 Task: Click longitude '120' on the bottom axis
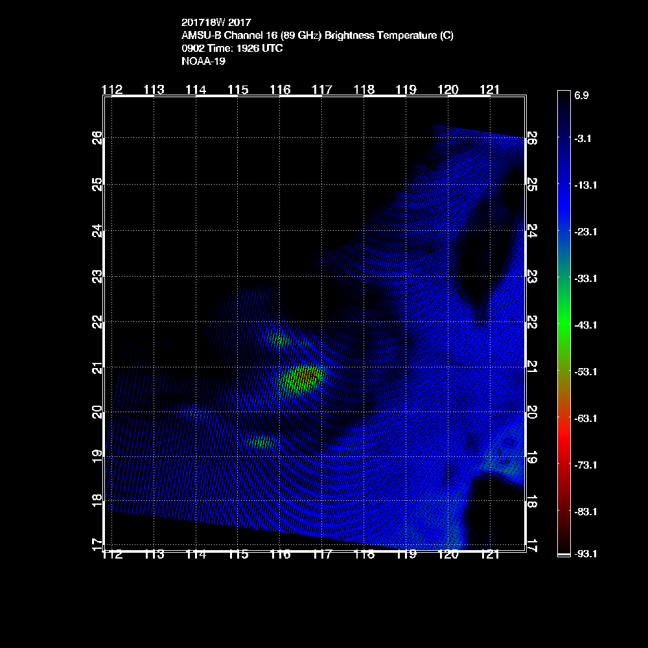(448, 554)
